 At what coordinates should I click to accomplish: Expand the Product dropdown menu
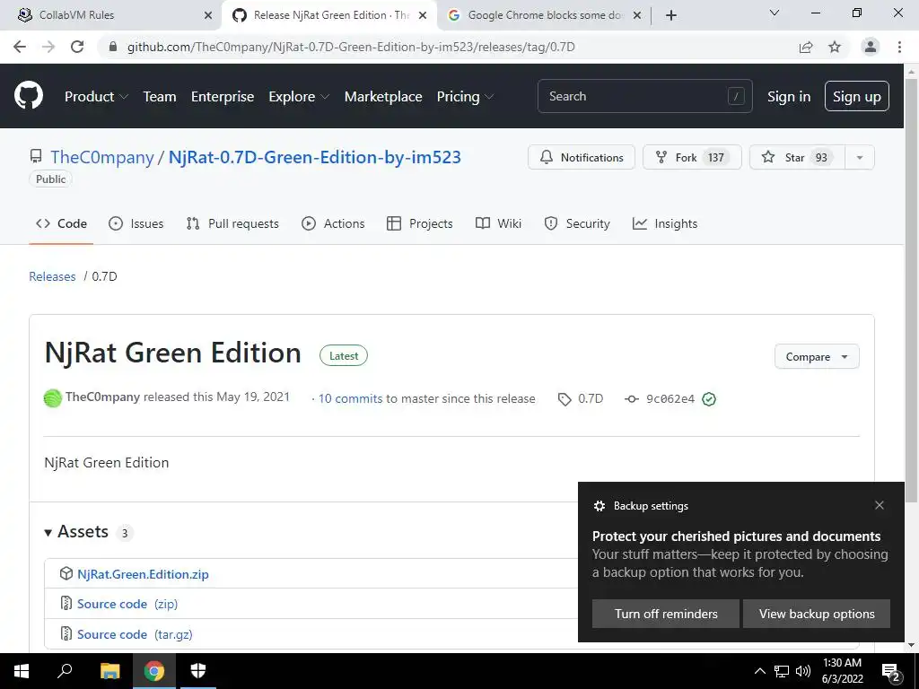(96, 97)
